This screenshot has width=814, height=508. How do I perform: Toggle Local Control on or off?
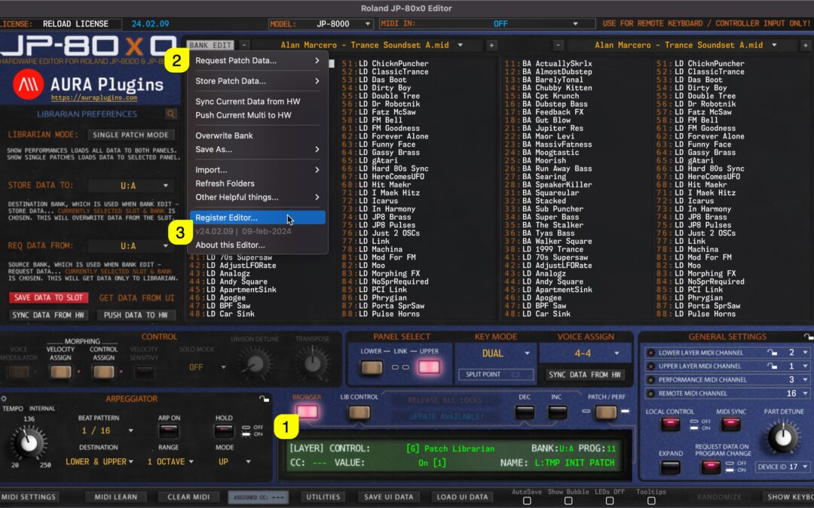pos(669,422)
